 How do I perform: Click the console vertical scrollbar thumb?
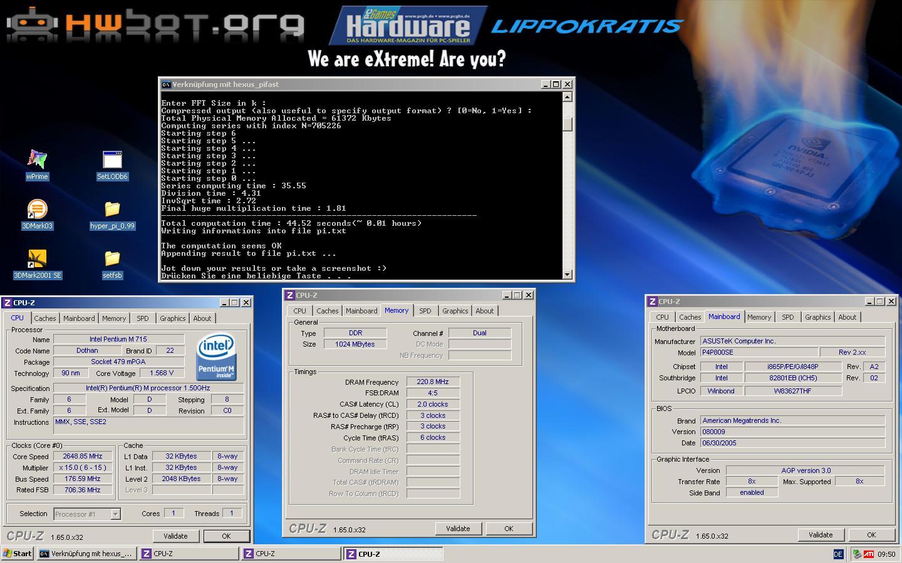tap(568, 124)
